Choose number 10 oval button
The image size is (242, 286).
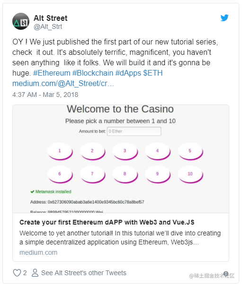click(190, 174)
